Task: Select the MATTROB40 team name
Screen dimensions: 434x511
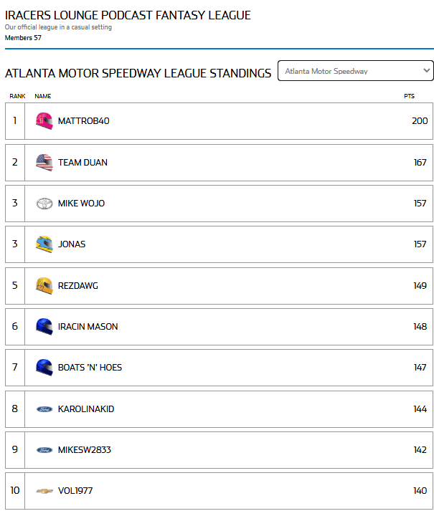Action: (83, 121)
